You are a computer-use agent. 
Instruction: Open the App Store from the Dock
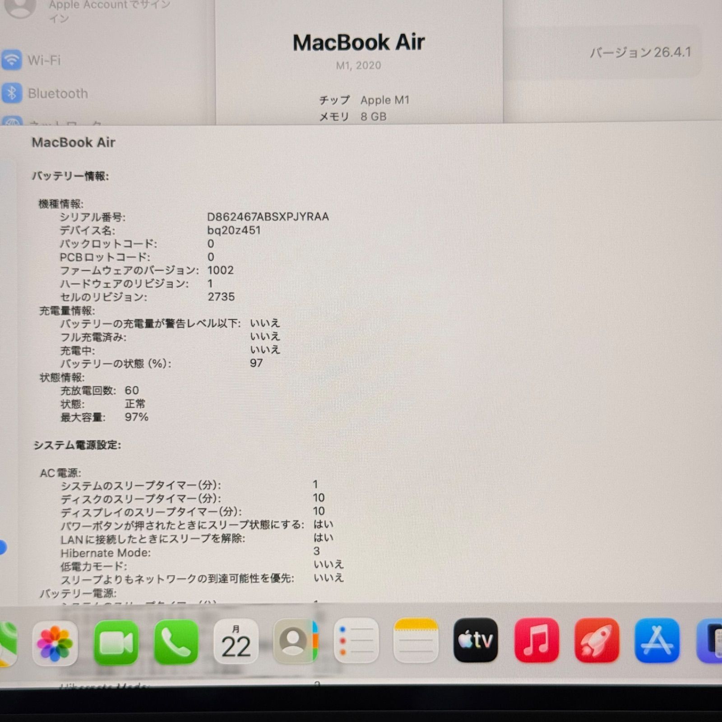[x=657, y=640]
